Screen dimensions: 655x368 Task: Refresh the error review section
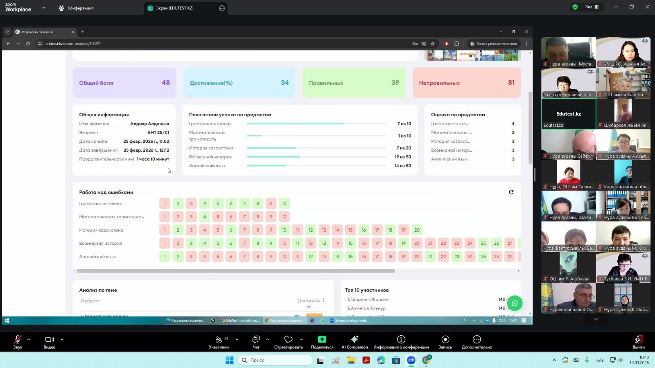pos(511,192)
